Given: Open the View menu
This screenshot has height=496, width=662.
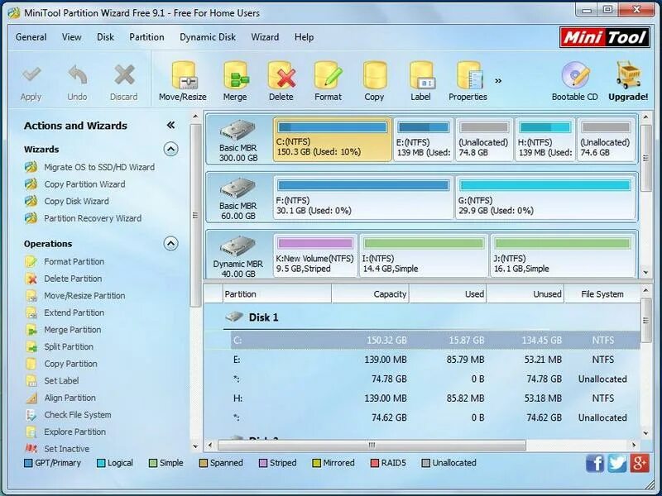Looking at the screenshot, I should (71, 37).
